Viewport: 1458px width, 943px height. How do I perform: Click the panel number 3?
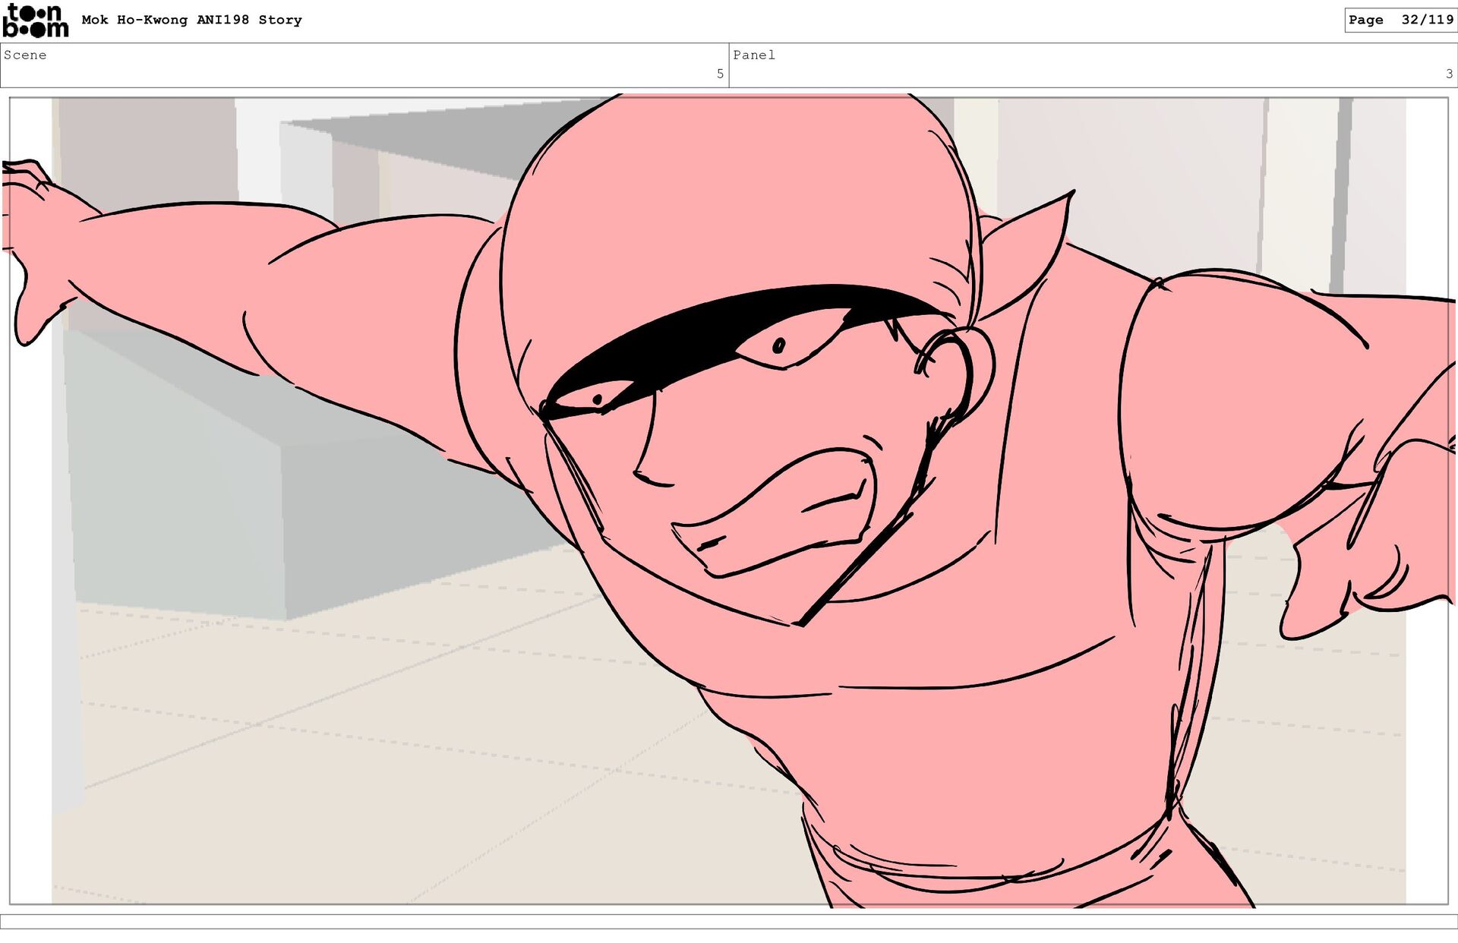pyautogui.click(x=1449, y=74)
